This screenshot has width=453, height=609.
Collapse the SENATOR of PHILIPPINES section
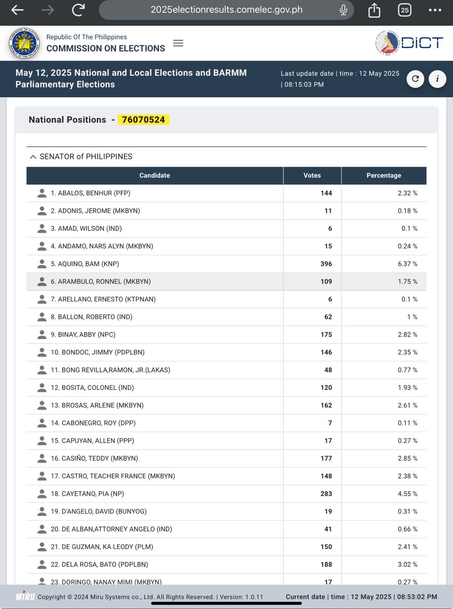pyautogui.click(x=33, y=157)
